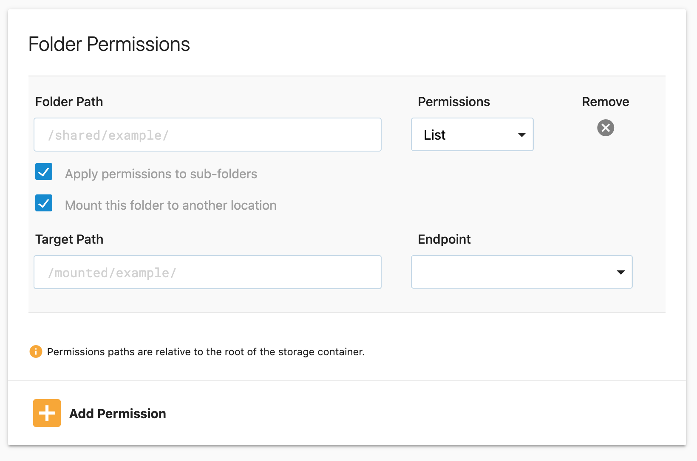Viewport: 697px width, 461px height.
Task: Click the Endpoint field label
Action: (444, 239)
